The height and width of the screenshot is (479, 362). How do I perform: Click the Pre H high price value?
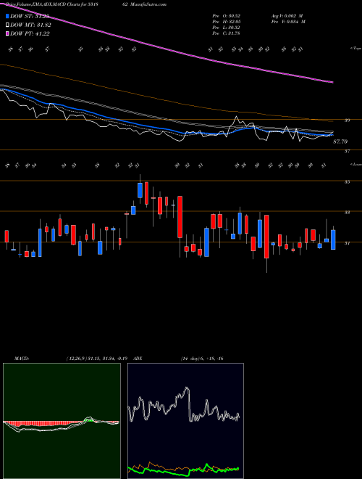click(233, 21)
